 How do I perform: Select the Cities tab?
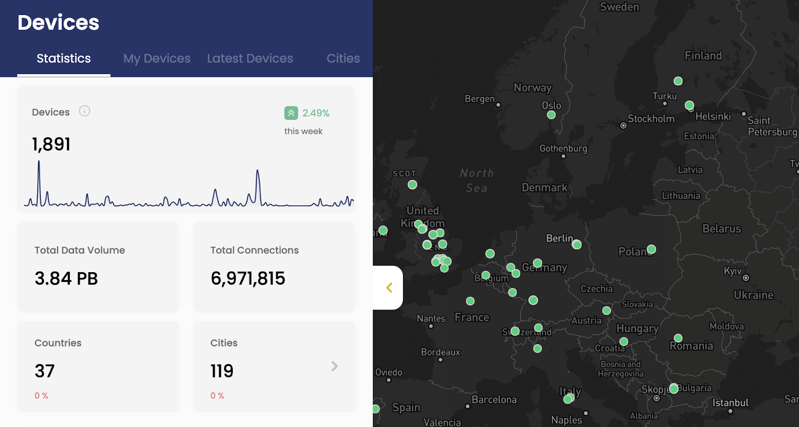click(343, 58)
